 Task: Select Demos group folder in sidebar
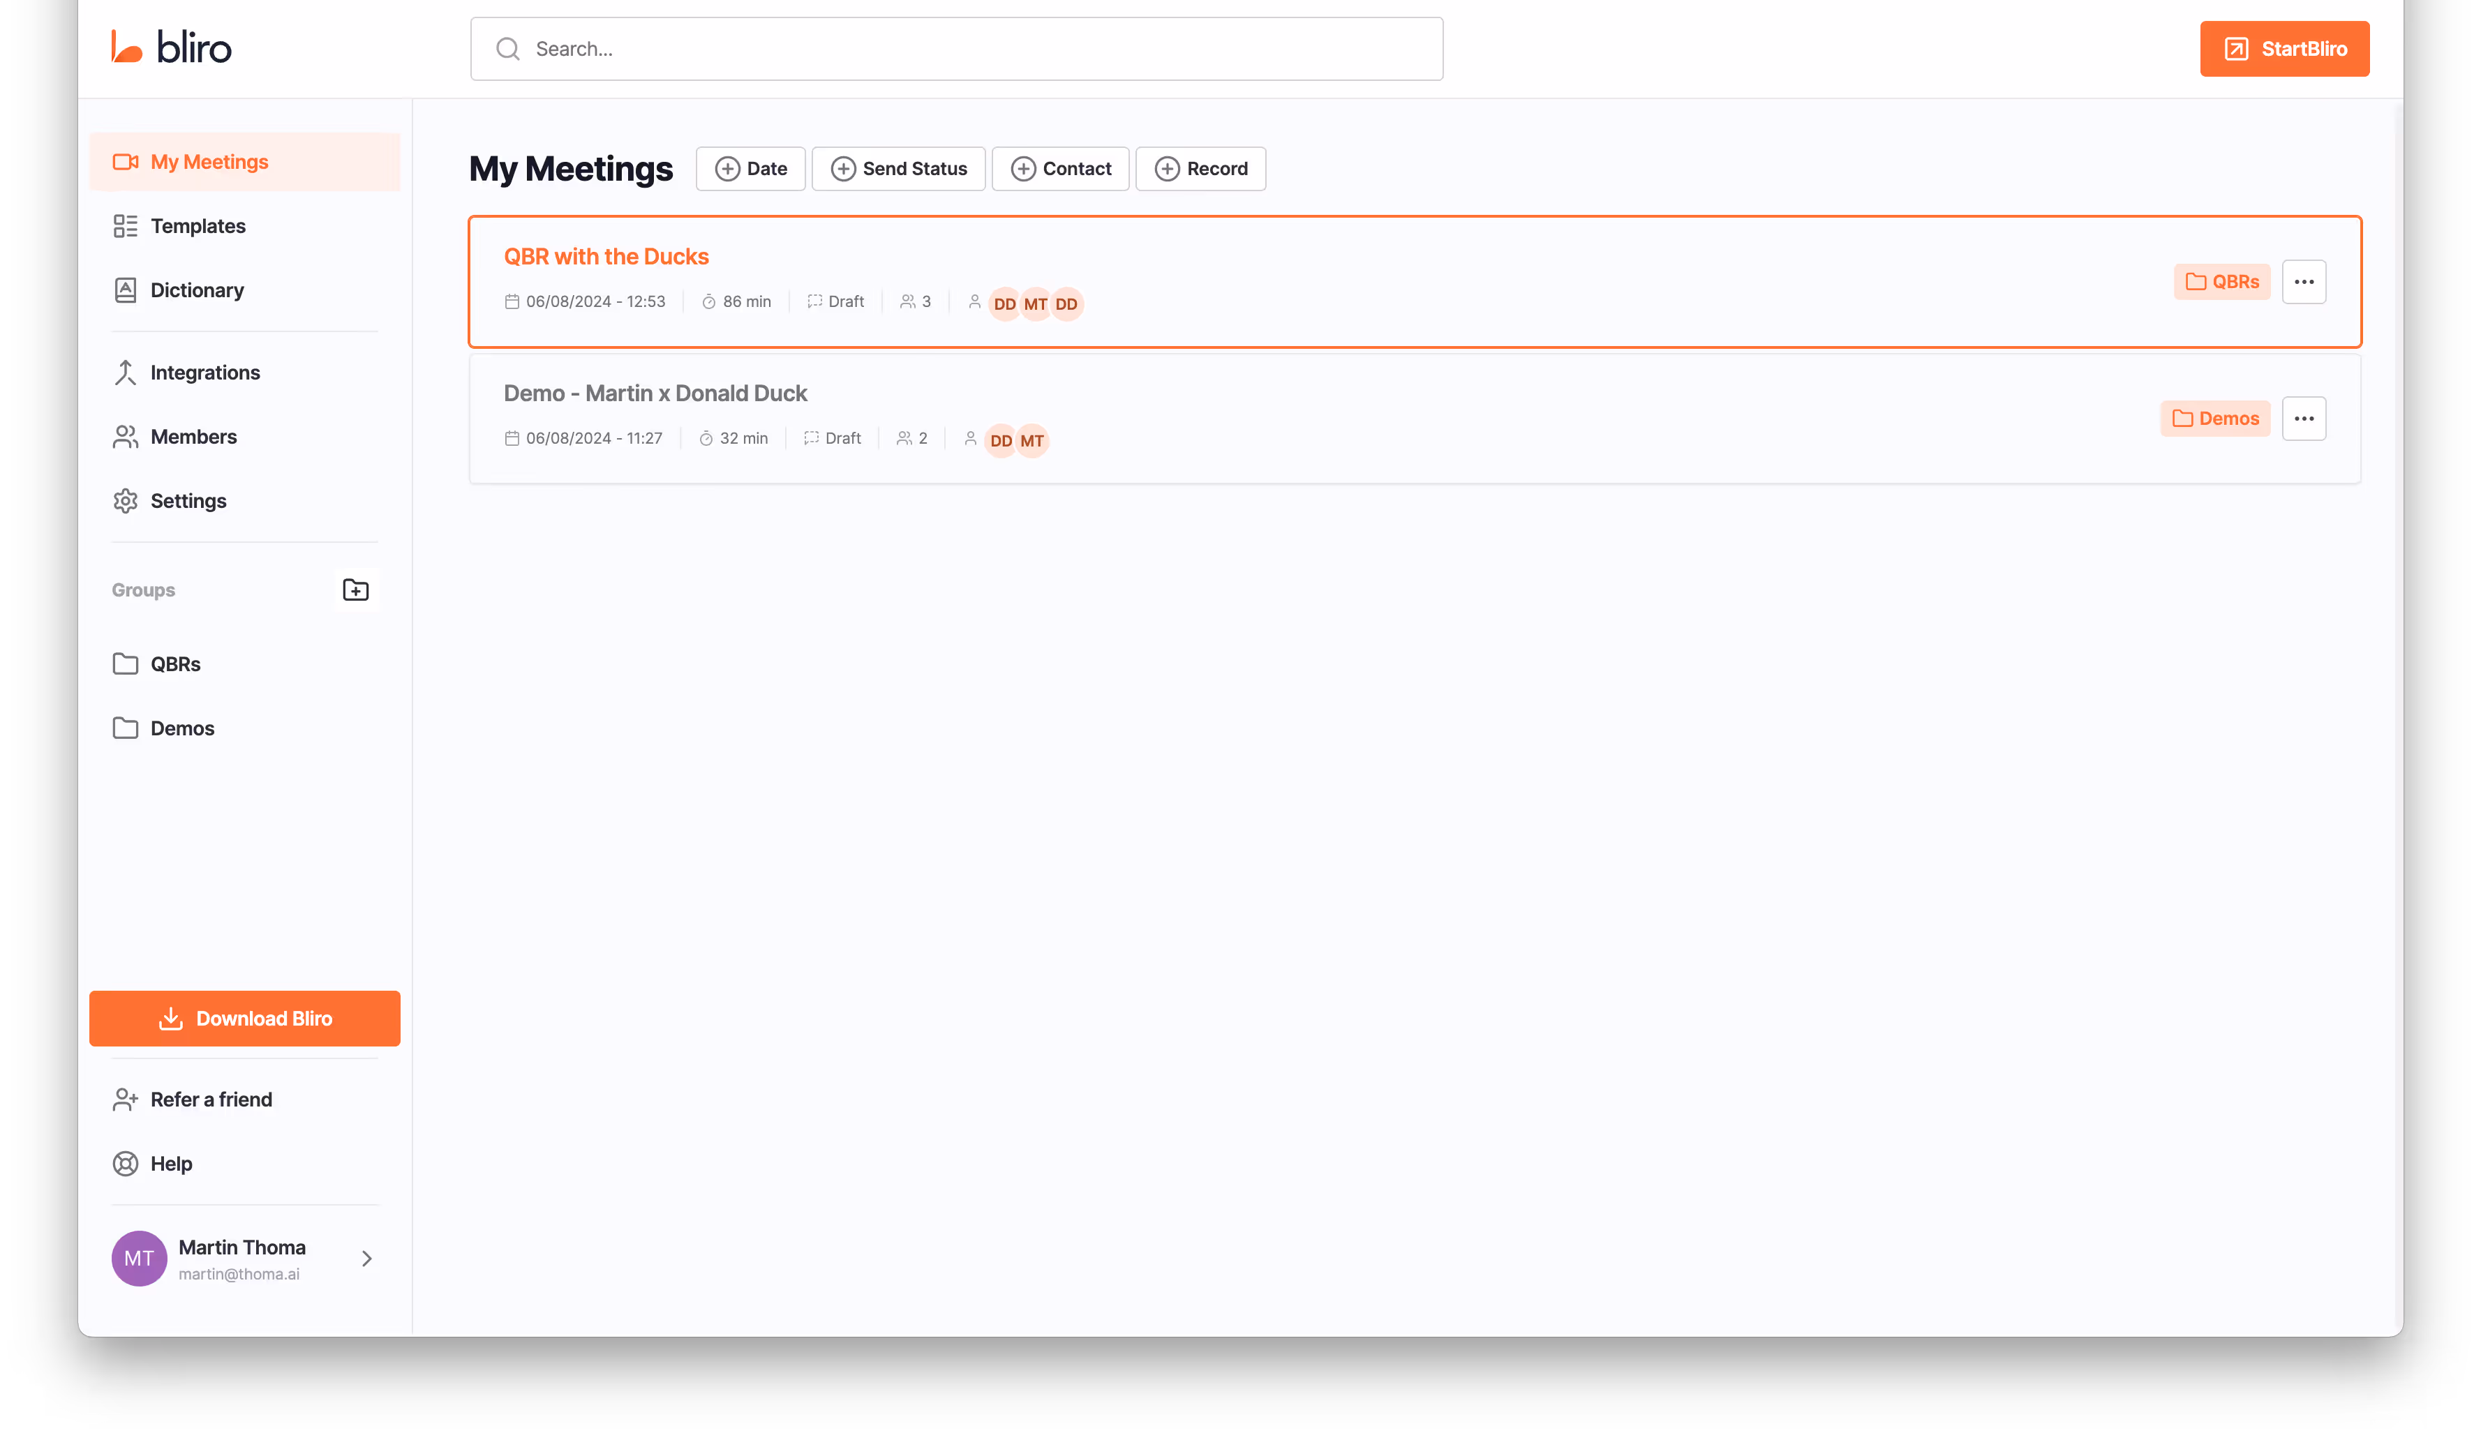(182, 728)
